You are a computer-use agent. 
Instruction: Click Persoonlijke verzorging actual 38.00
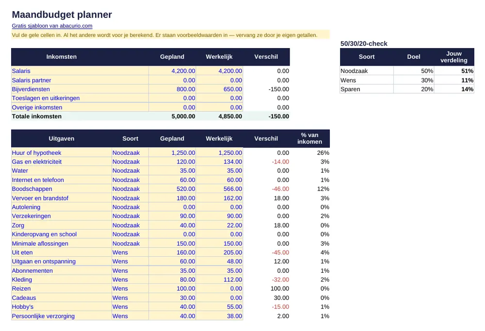click(x=219, y=316)
